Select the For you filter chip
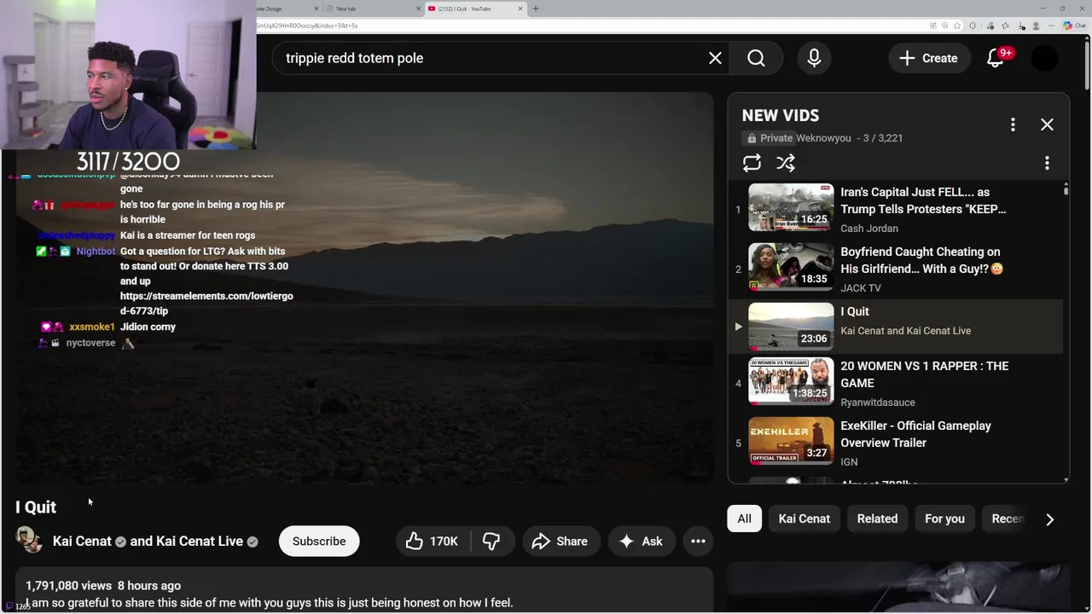This screenshot has height=614, width=1092. coord(944,518)
